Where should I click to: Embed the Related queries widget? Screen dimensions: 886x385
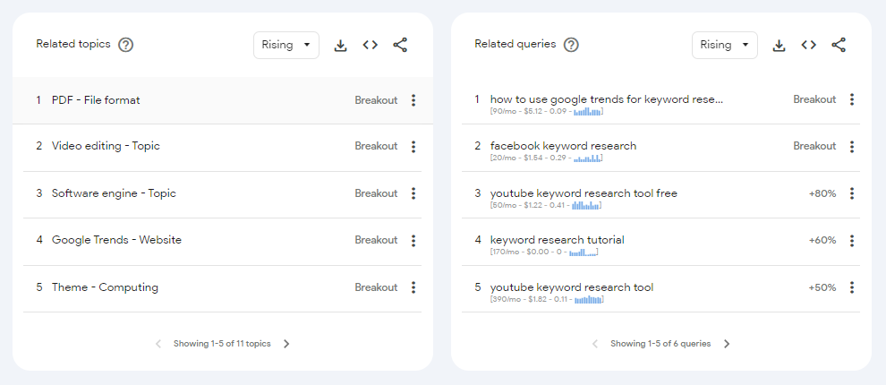(809, 46)
